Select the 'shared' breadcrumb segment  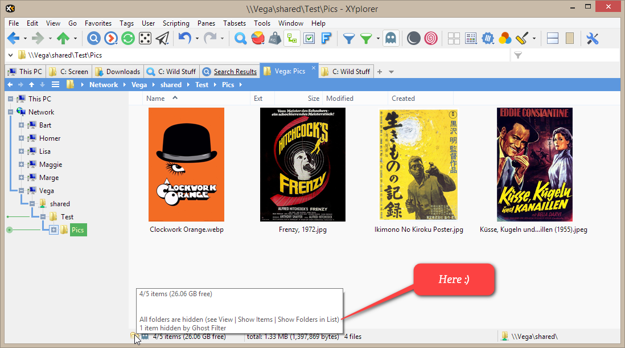click(x=171, y=85)
